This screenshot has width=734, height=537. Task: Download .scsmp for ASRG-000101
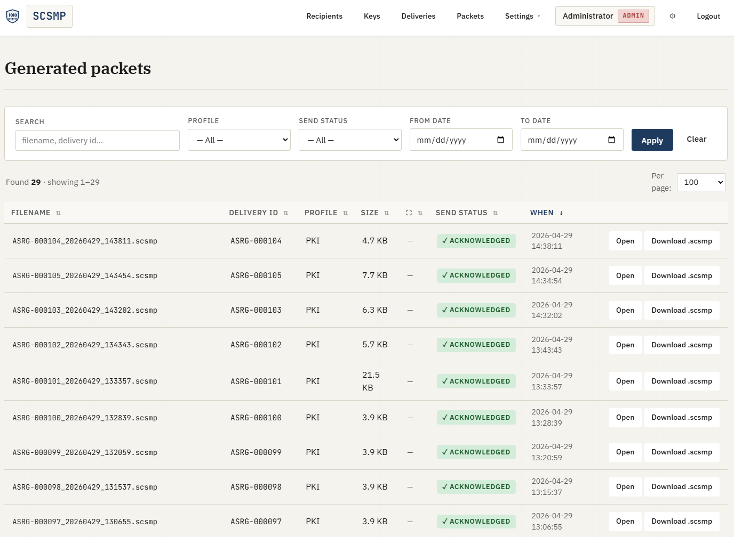coord(682,381)
